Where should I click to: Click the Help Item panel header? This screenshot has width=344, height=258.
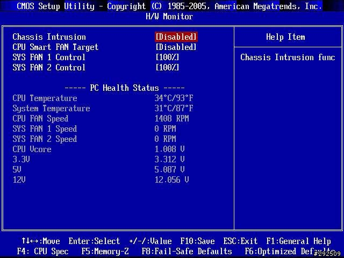[x=285, y=37]
